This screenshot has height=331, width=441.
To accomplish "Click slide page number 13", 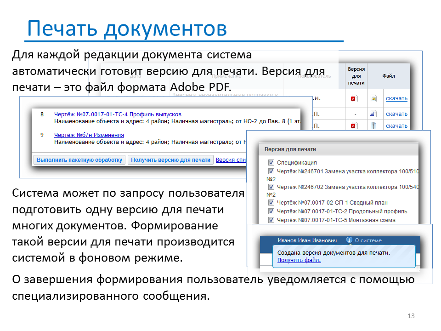I will [411, 316].
